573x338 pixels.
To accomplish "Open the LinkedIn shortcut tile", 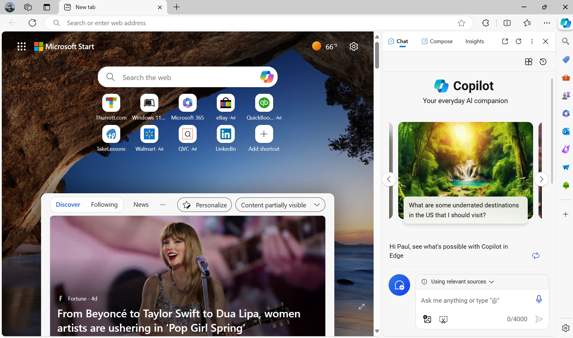I will coord(225,134).
